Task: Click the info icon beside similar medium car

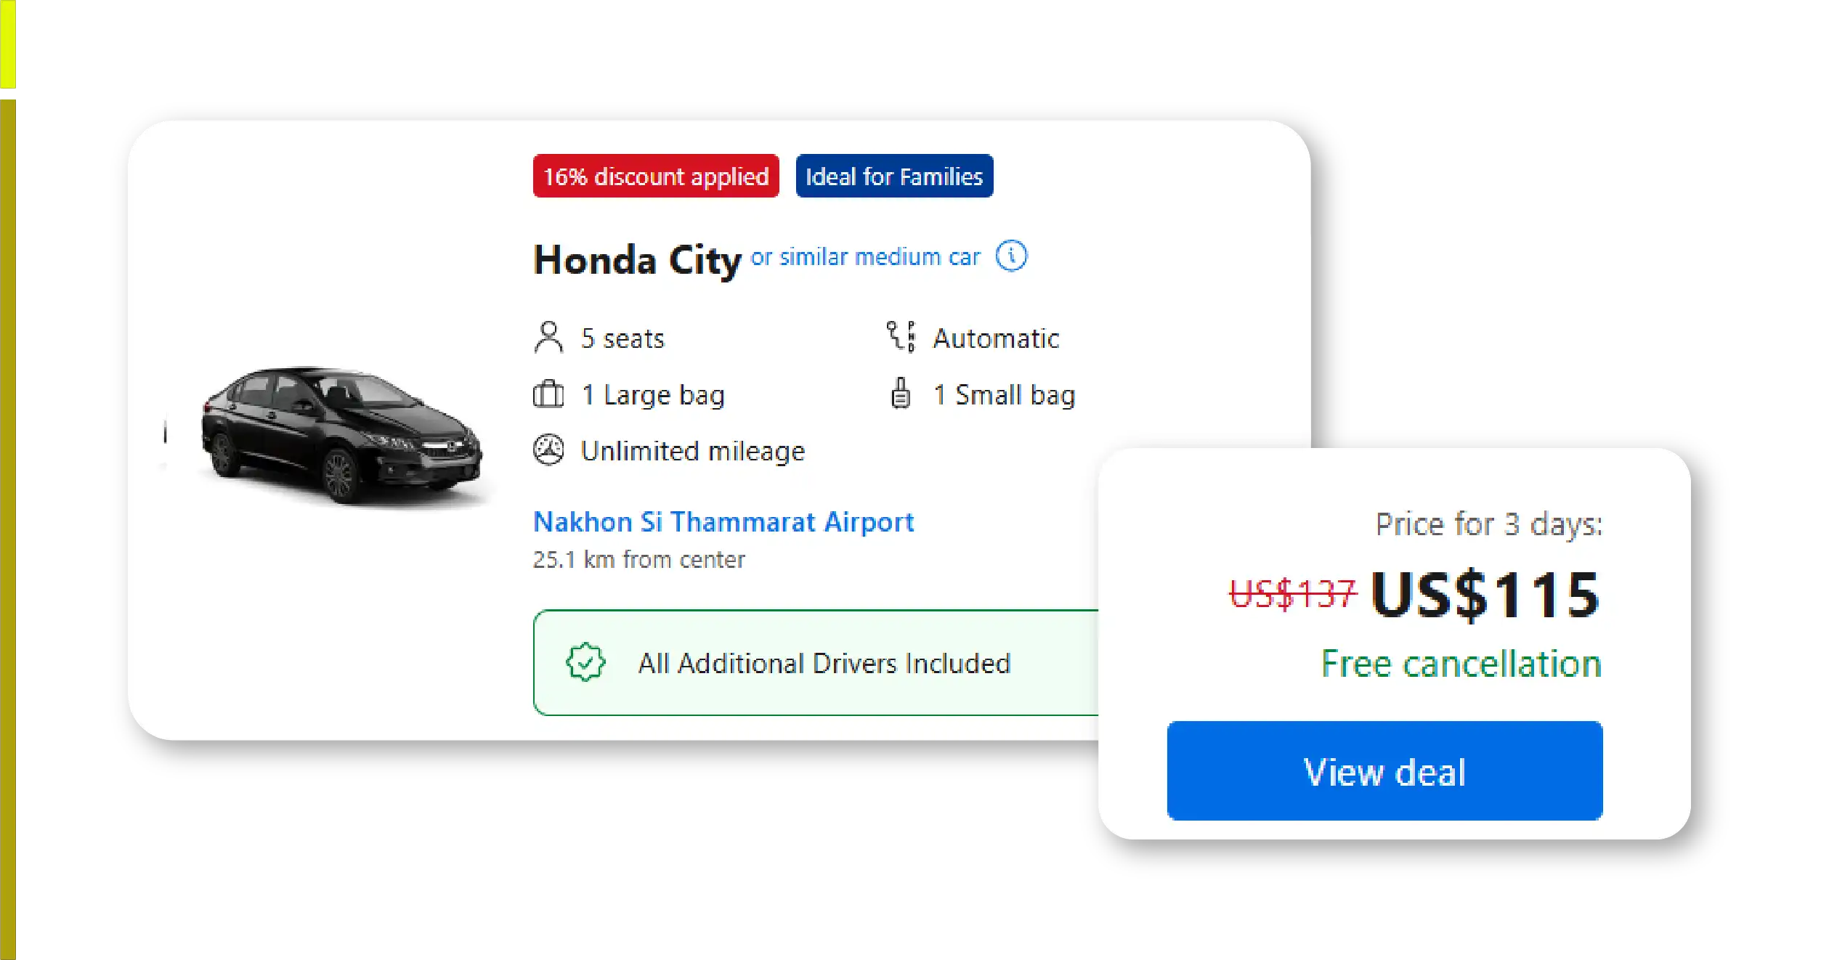Action: pyautogui.click(x=1013, y=256)
